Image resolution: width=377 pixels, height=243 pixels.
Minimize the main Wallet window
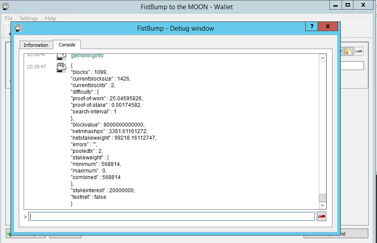coord(335,5)
